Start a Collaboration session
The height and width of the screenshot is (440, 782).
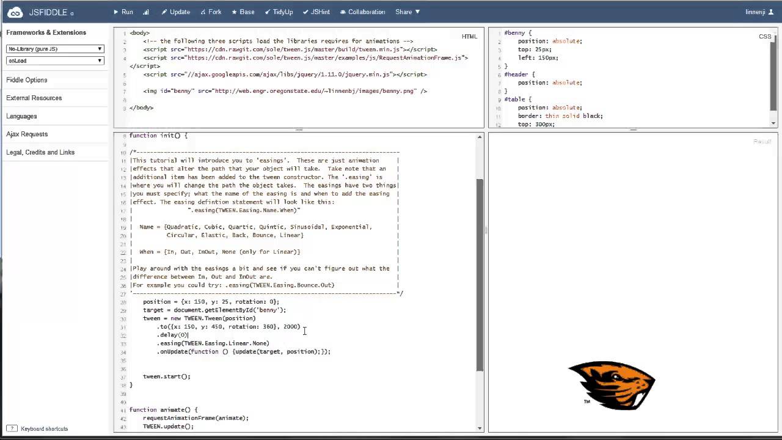pos(362,12)
